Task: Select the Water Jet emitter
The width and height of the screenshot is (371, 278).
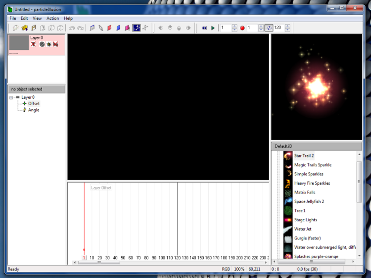Action: [x=303, y=229]
